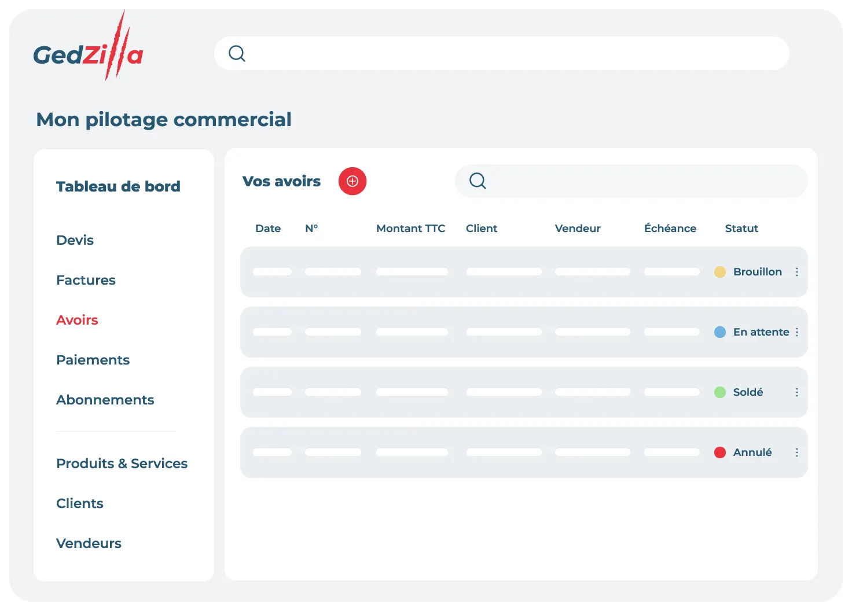Focus the avoirs list search field
Image resolution: width=852 pixels, height=611 pixels.
coord(631,181)
